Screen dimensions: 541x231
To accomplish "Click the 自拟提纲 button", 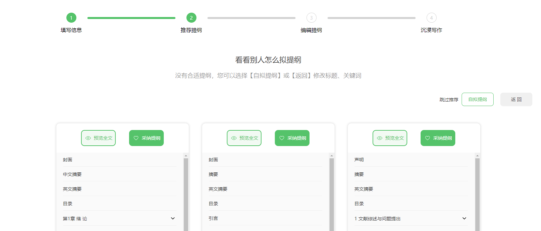I will click(x=478, y=99).
